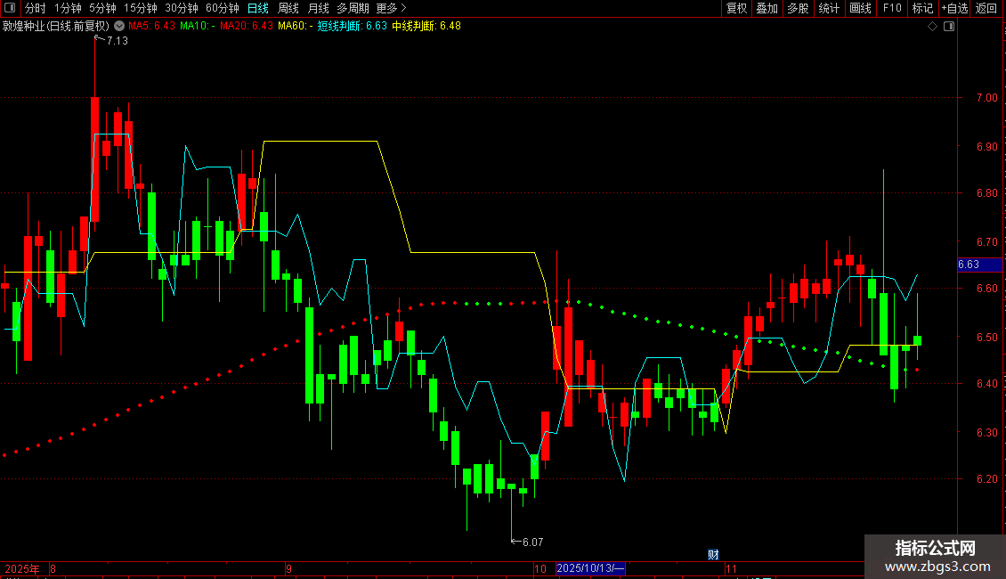This screenshot has width=1006, height=579.
Task: Switch to 15分钟 period
Action: pyautogui.click(x=141, y=8)
